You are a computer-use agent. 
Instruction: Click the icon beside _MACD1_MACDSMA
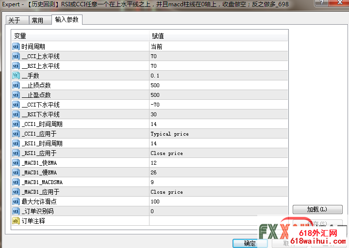click(x=16, y=182)
